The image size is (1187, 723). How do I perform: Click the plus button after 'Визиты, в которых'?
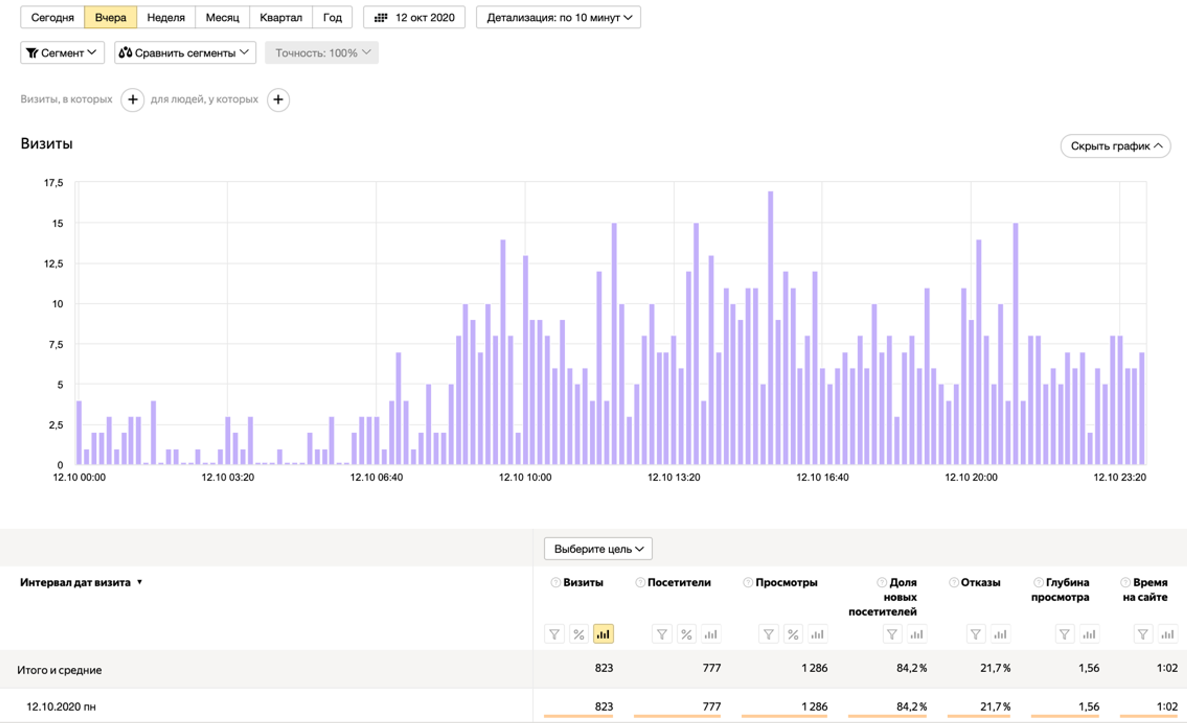click(133, 100)
